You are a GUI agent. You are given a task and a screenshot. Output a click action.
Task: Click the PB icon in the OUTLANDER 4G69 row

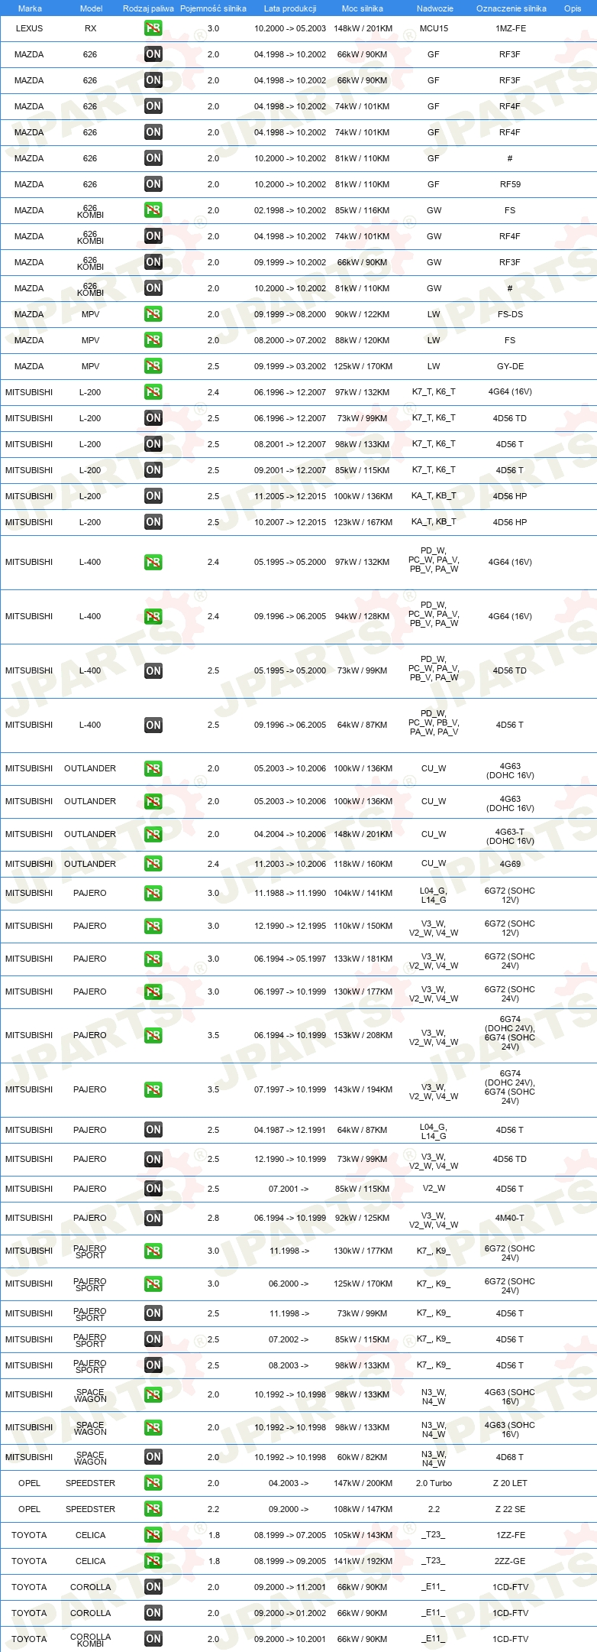click(153, 864)
